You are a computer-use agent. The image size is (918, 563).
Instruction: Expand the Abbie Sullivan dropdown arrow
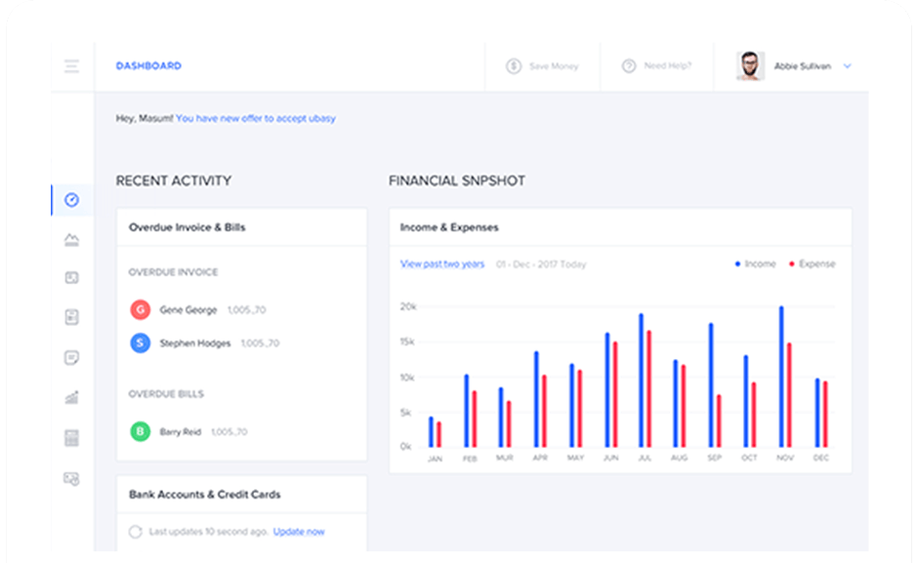tap(847, 66)
